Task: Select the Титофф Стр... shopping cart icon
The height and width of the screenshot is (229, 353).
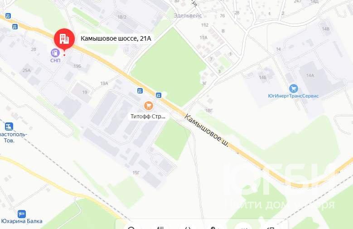Action: pyautogui.click(x=148, y=106)
